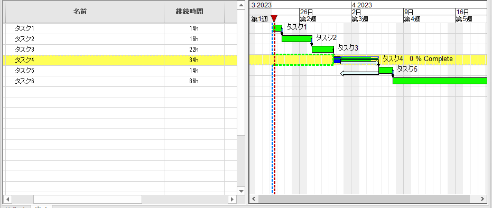The image size is (492, 208).
Task: Click the table's scroll down arrow
Action: pos(241,191)
